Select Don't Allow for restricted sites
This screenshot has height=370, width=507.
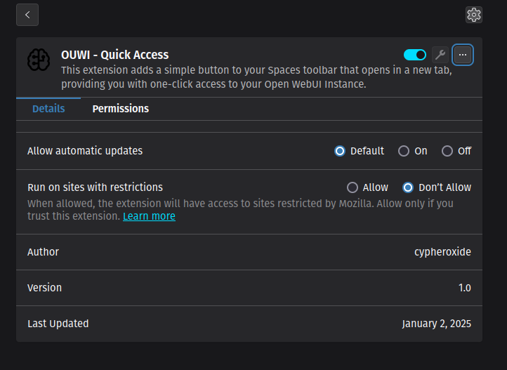(x=408, y=187)
